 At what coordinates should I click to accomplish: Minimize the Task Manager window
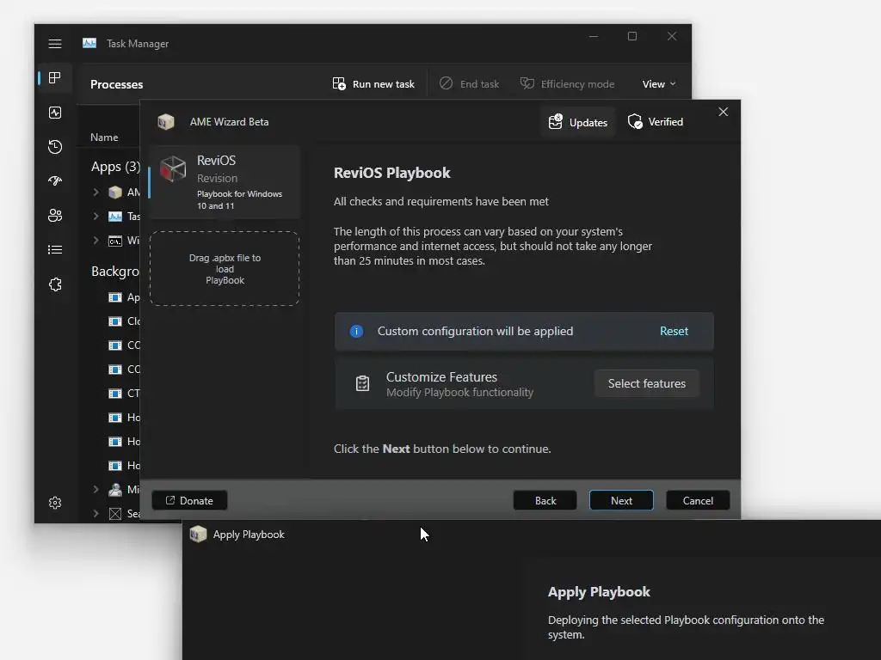pos(594,36)
